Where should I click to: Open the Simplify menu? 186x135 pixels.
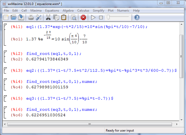click(98, 11)
